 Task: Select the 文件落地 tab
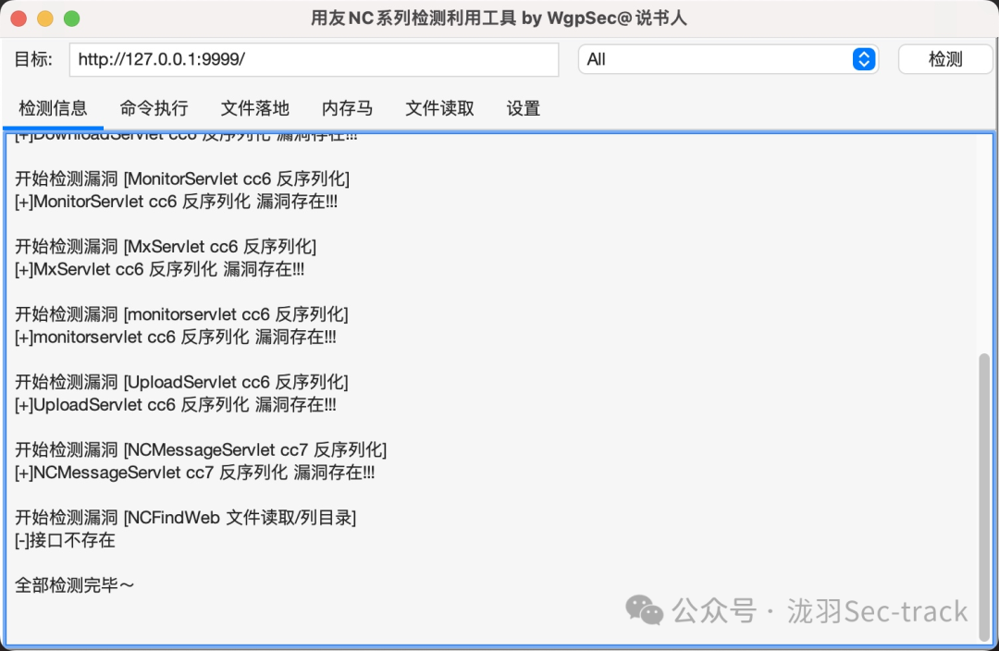255,108
